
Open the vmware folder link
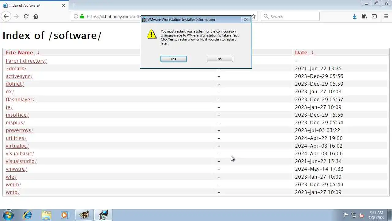point(16,169)
